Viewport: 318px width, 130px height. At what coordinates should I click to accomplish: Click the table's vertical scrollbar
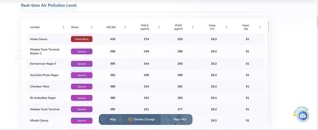coord(268,27)
